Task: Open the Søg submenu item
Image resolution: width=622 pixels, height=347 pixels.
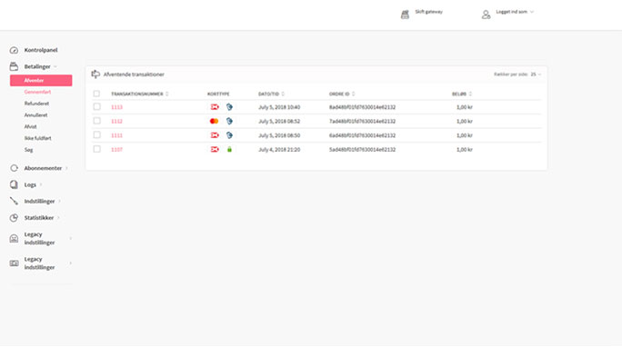Action: point(28,150)
